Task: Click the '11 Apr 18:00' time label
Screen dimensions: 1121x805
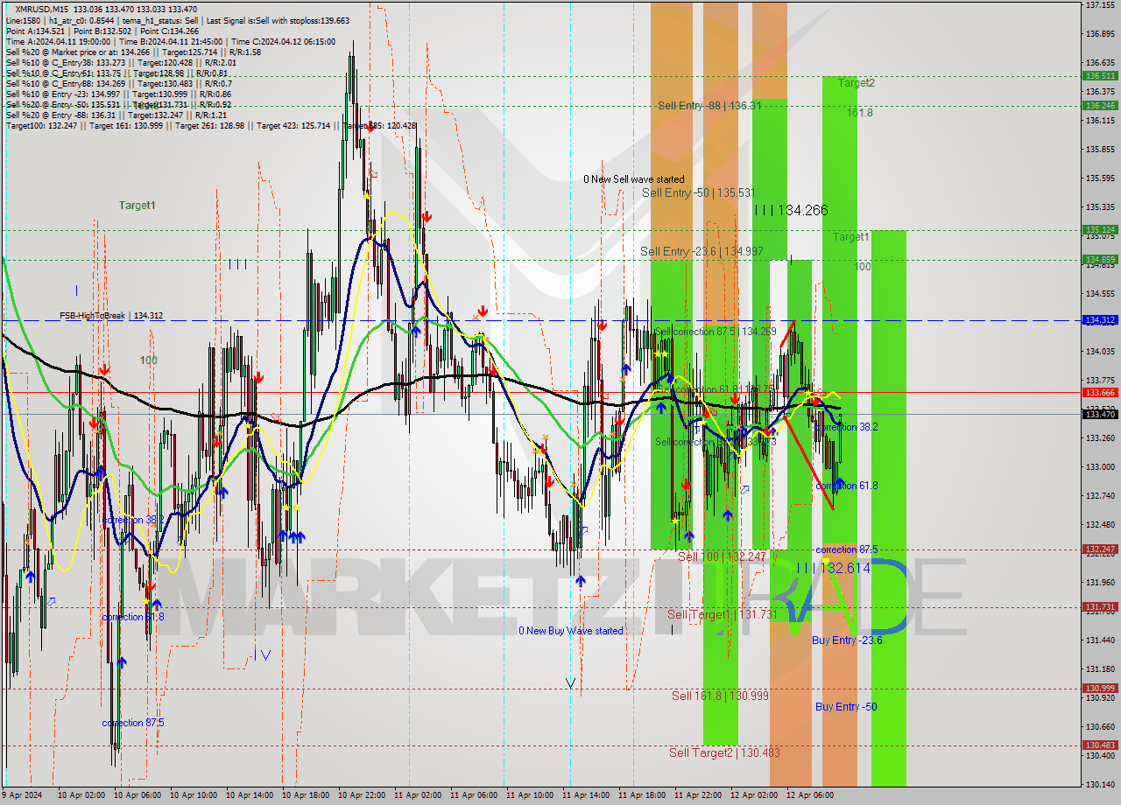Action: point(642,795)
